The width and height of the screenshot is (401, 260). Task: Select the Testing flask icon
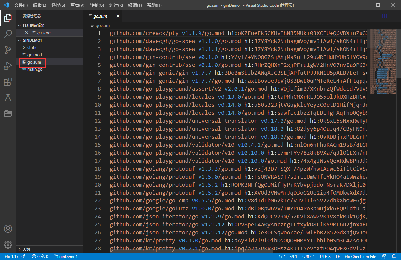[x=8, y=98]
